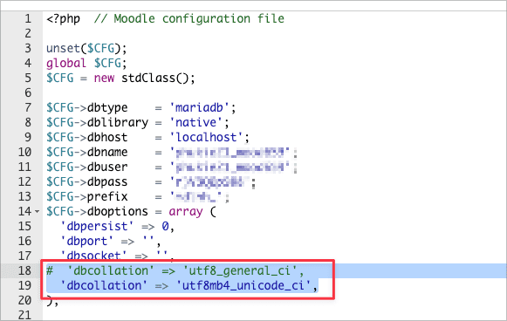Click the 'dbport' option key

tap(86, 241)
